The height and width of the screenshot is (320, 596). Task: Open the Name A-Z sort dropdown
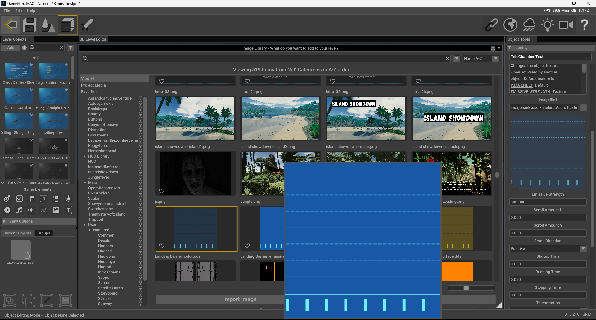point(481,58)
